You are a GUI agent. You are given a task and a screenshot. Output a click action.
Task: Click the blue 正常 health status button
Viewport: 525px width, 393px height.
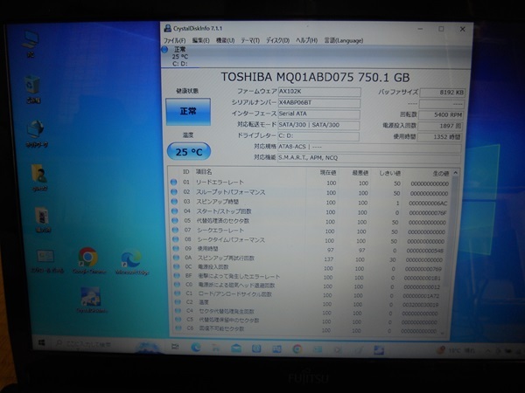pos(188,111)
